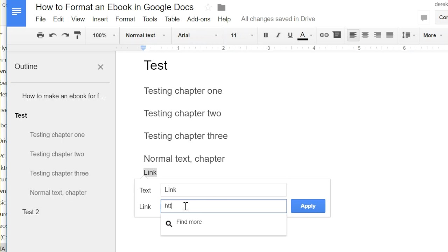Screen dimensions: 448x252
Task: Jump to Testing chapter two in outline
Action: click(57, 154)
